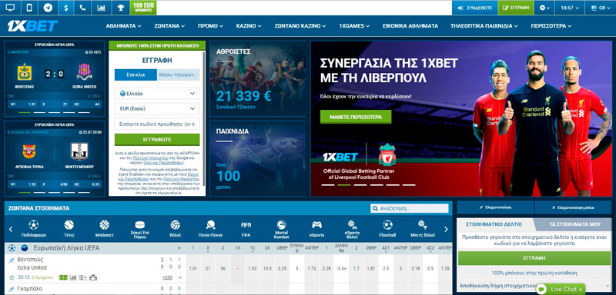This screenshot has height=295, width=616.
Task: Open the Live Chat widget
Action: coord(561,289)
